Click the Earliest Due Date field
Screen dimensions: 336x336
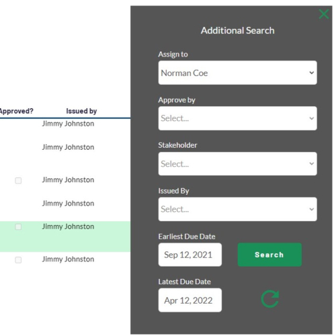click(x=190, y=255)
